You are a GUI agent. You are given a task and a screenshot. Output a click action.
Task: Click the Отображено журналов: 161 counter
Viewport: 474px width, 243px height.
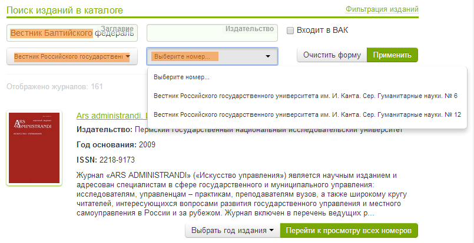tap(54, 87)
